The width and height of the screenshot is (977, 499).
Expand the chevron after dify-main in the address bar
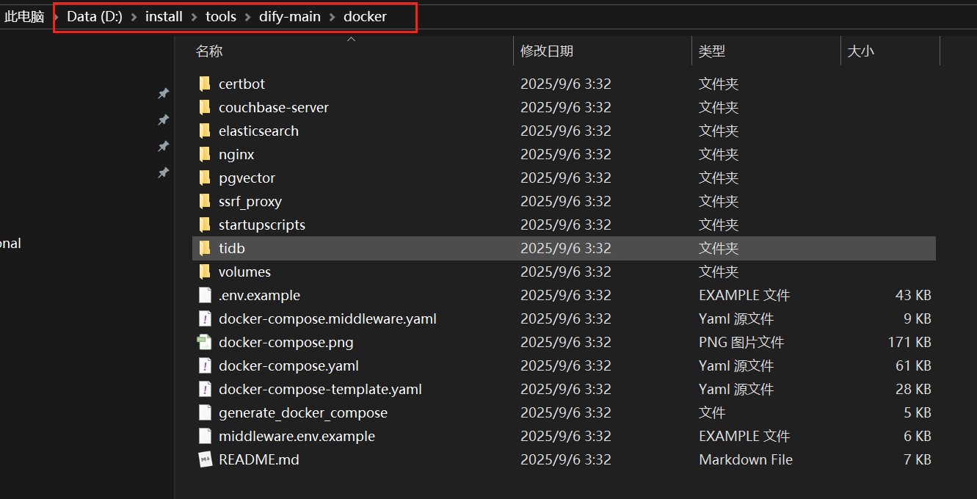pyautogui.click(x=332, y=17)
